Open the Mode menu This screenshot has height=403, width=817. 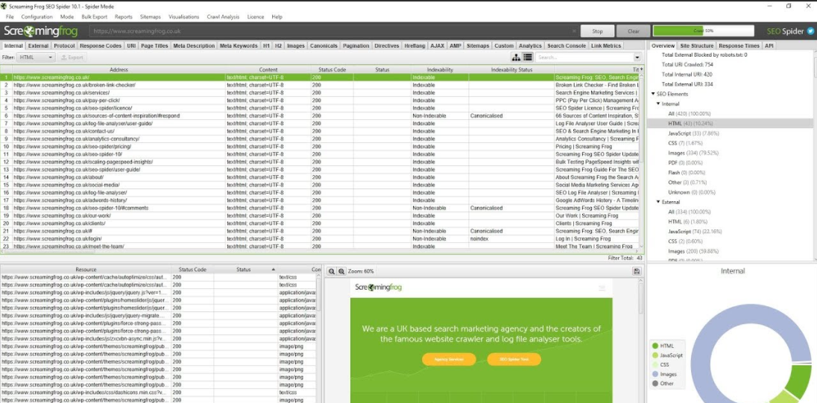[66, 16]
